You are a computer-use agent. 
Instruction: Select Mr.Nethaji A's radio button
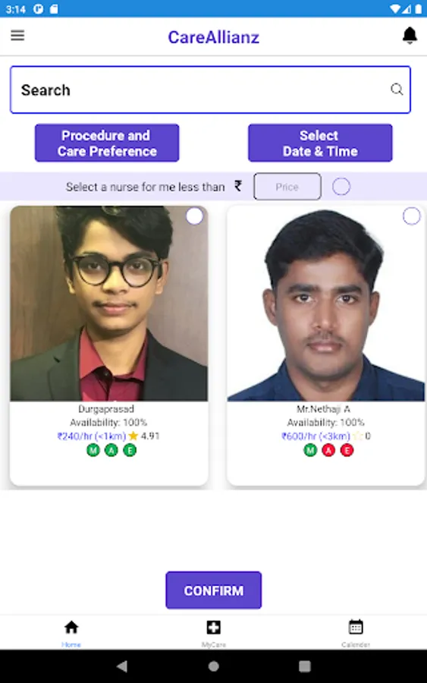pos(411,216)
